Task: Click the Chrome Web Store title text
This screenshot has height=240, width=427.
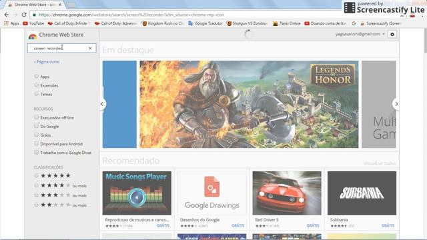Action: point(61,35)
